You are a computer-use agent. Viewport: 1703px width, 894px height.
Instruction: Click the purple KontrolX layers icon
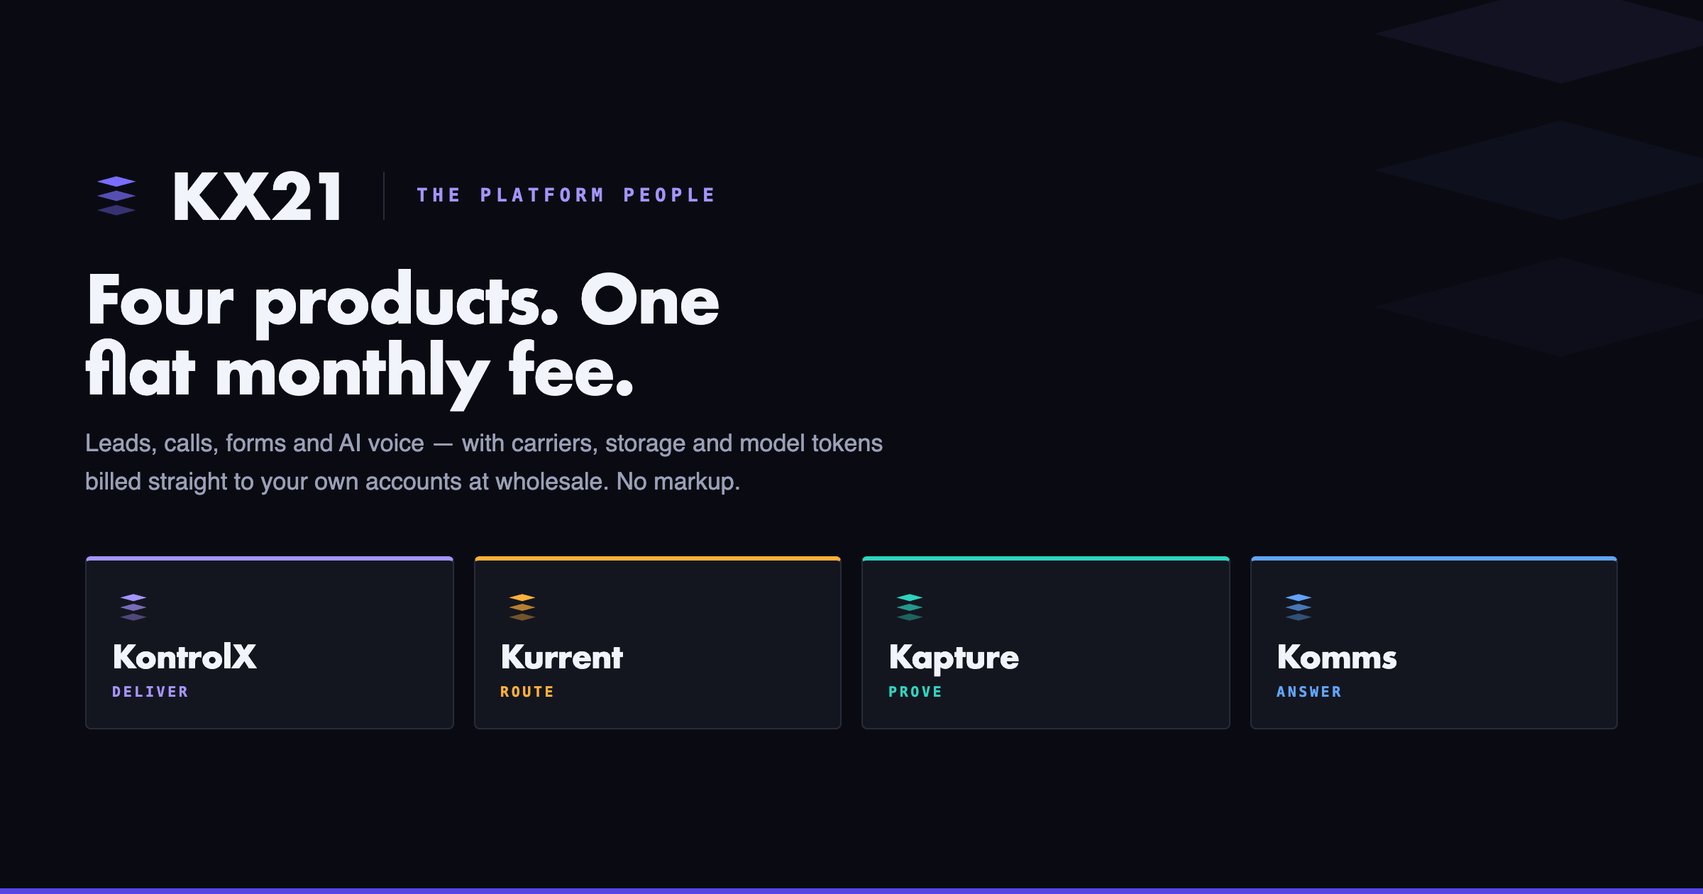point(133,607)
